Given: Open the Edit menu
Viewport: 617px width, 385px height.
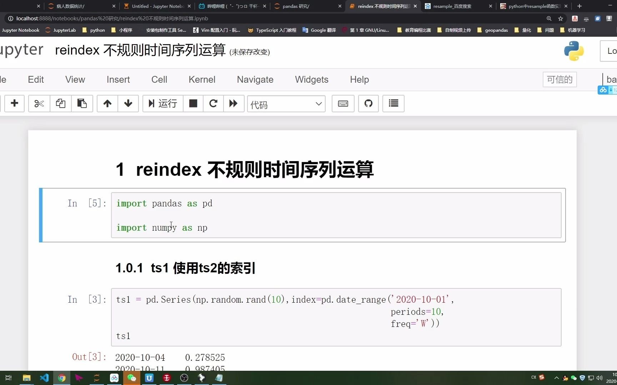Looking at the screenshot, I should [x=36, y=79].
